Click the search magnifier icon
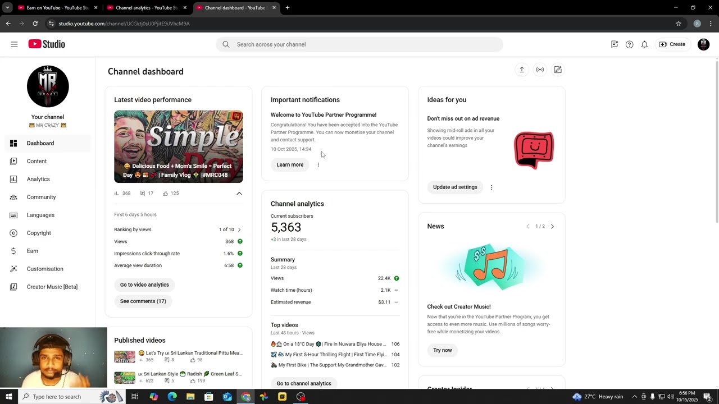 coord(226,44)
